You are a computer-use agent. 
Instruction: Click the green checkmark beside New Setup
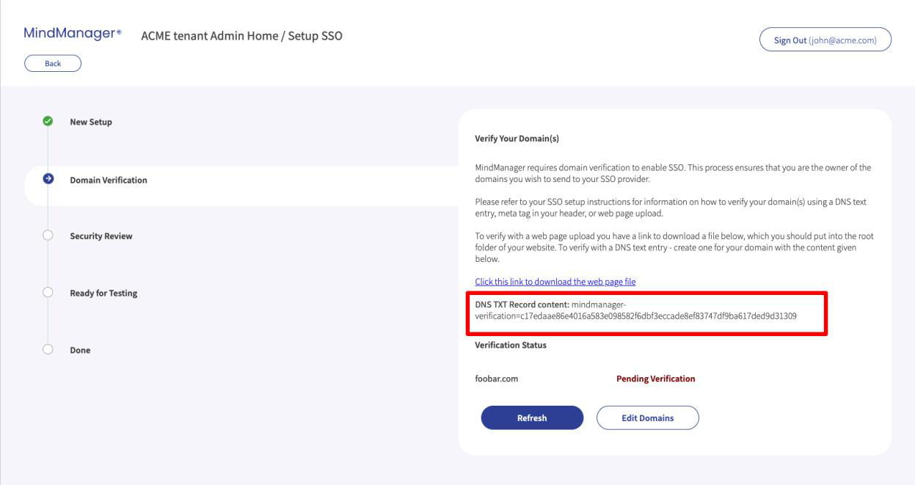48,121
